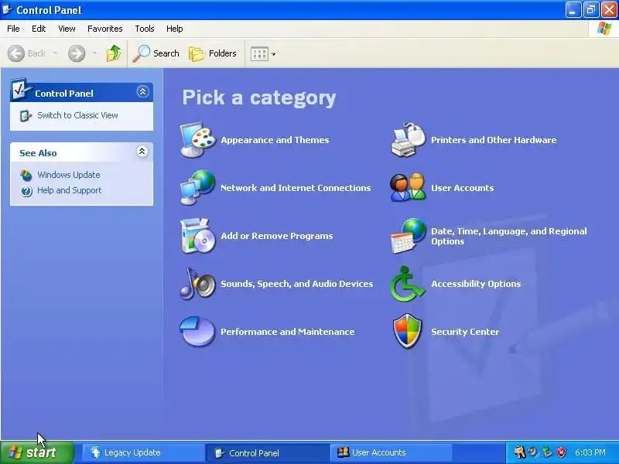Click the second system tray icon

(533, 452)
